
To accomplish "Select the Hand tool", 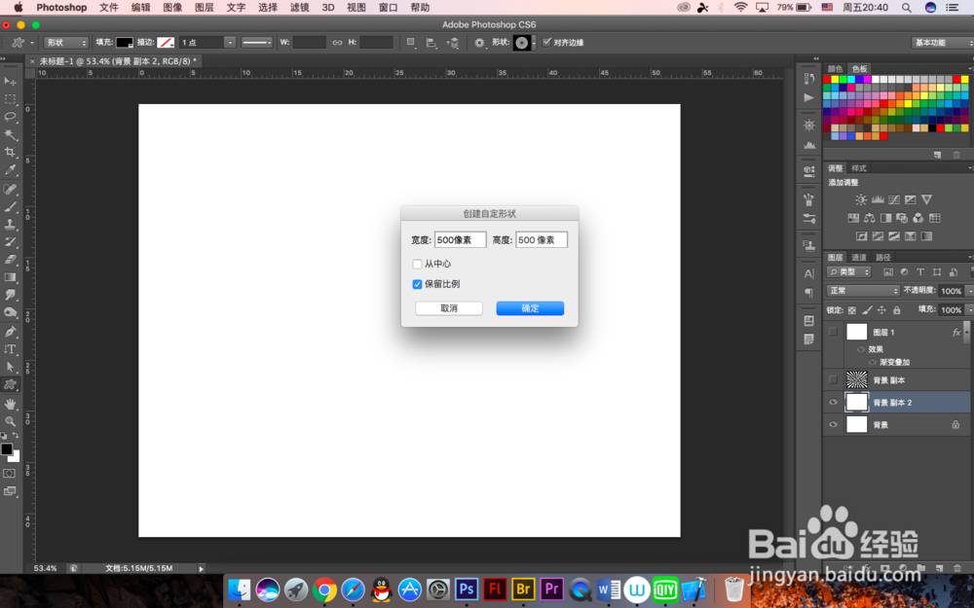I will pyautogui.click(x=10, y=404).
